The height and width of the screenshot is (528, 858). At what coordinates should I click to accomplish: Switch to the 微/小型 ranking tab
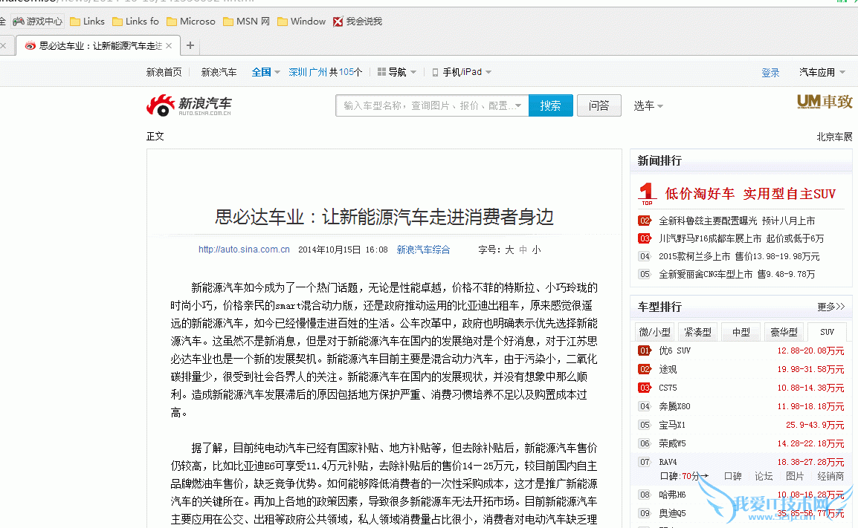point(655,332)
